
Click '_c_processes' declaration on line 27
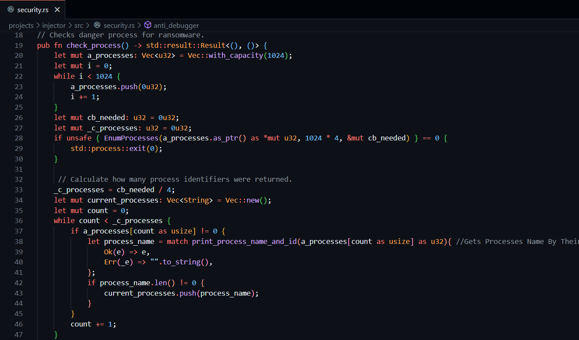112,128
